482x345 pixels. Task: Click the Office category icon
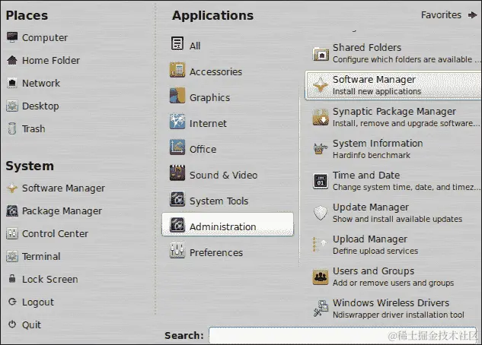[177, 147]
